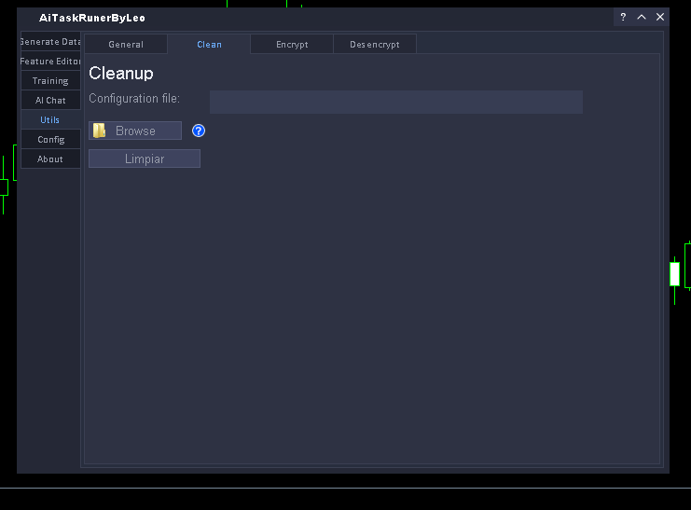Click the AiTaskRunerByLeo title bar text
This screenshot has width=691, height=510.
(92, 18)
